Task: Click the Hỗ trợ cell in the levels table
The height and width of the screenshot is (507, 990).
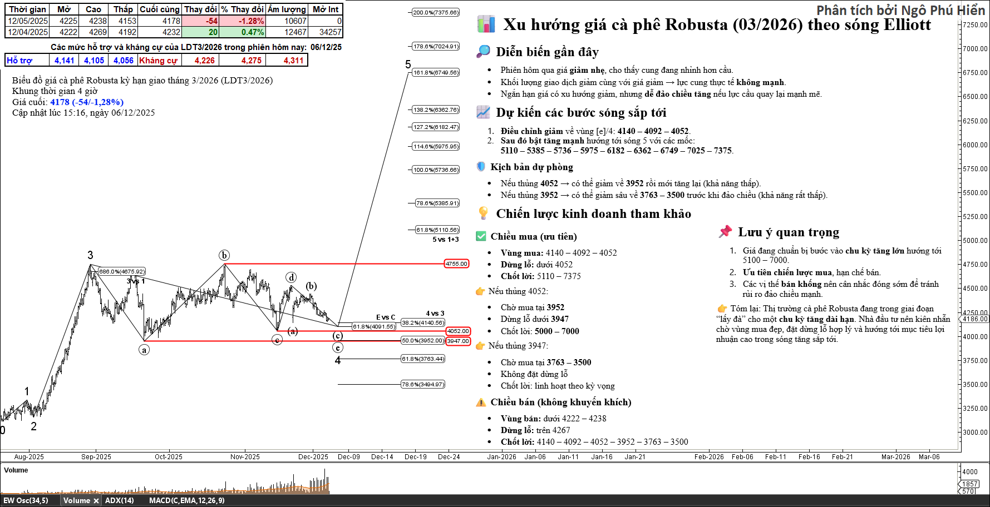Action: click(19, 61)
